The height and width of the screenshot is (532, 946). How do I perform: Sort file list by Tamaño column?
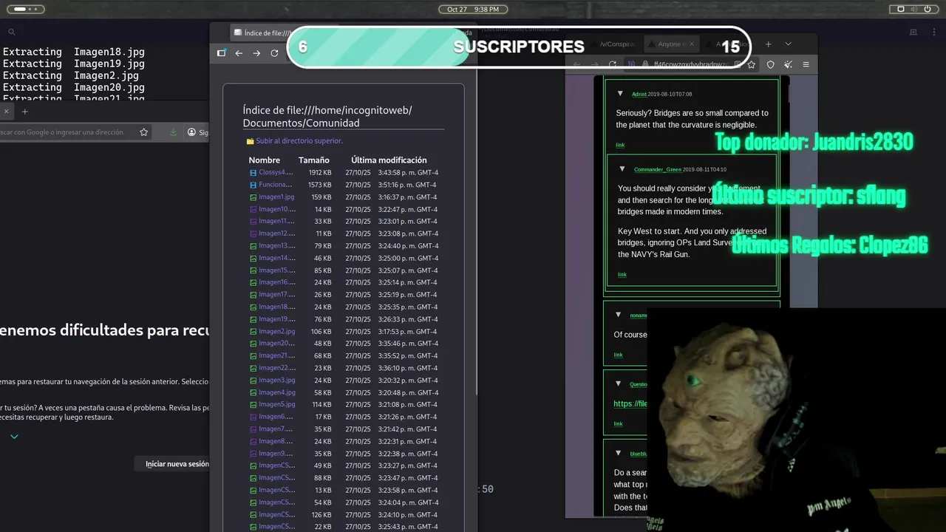(314, 160)
